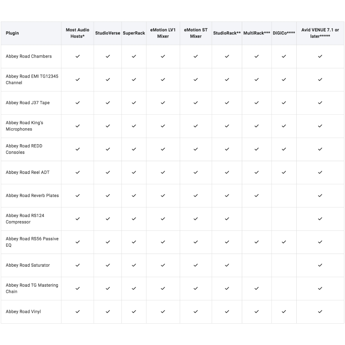Click the Abbey Road Saturator StudioRack checkmark
Screen dimensions: 345x345
pos(227,265)
